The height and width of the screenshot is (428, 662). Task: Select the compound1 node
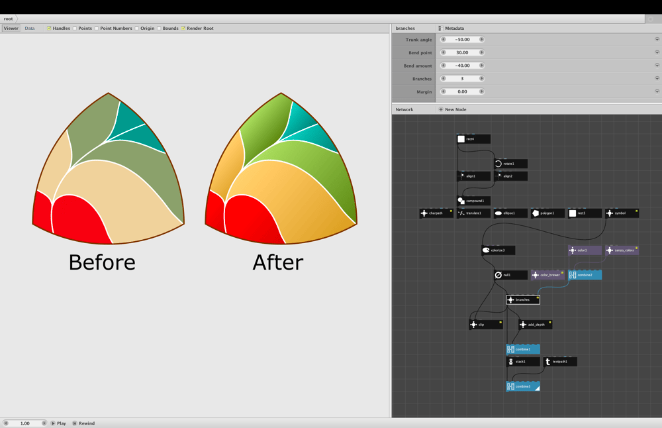pos(473,201)
